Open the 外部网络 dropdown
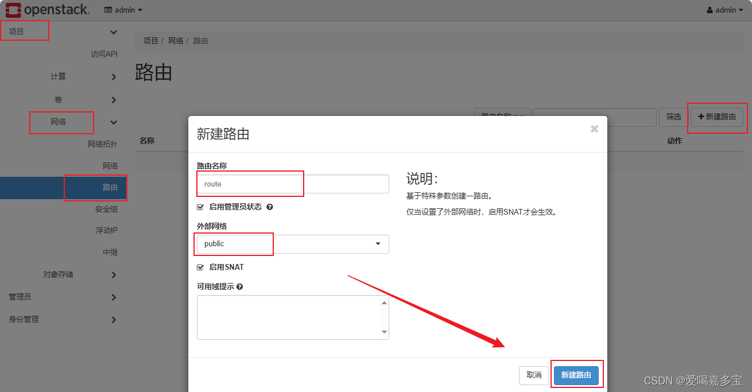 (x=293, y=244)
